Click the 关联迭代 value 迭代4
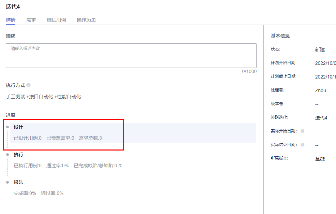Screen dimensions: 336x214 coord(321,118)
